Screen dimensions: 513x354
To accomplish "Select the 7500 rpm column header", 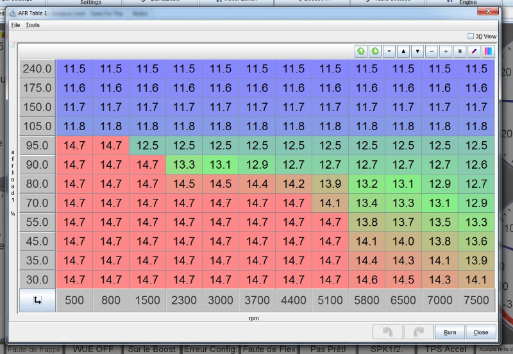I will point(476,300).
